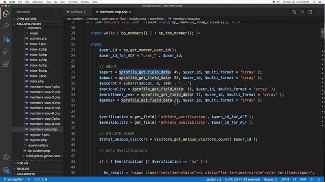Open index.php in the explorer
The width and height of the screenshot is (325, 182).
pyautogui.click(x=37, y=81)
